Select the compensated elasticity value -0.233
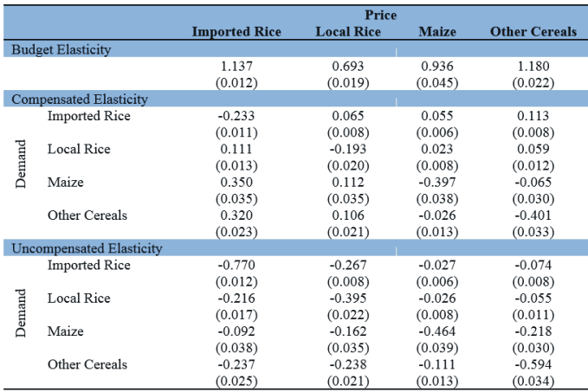This screenshot has height=392, width=588. click(x=236, y=116)
